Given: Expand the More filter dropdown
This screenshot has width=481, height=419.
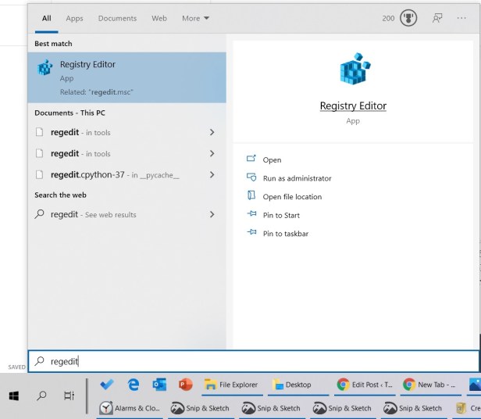Looking at the screenshot, I should pyautogui.click(x=195, y=18).
